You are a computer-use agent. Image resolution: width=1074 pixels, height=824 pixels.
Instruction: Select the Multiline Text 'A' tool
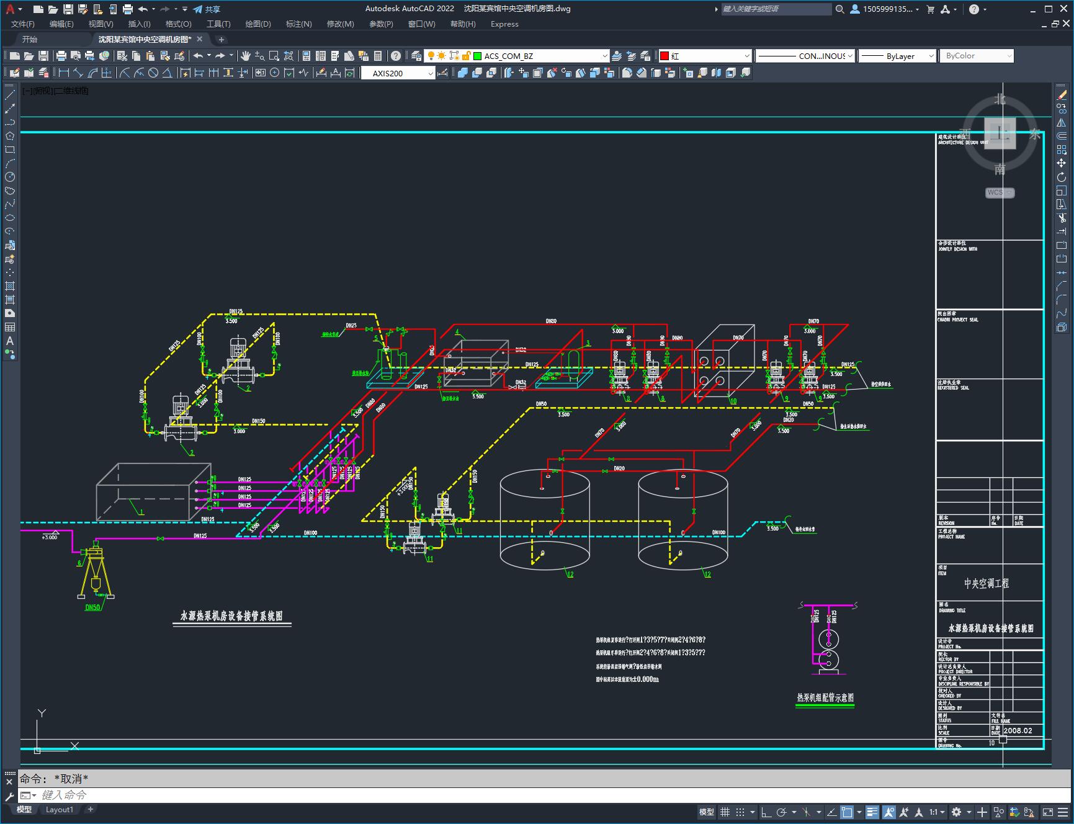click(x=10, y=341)
